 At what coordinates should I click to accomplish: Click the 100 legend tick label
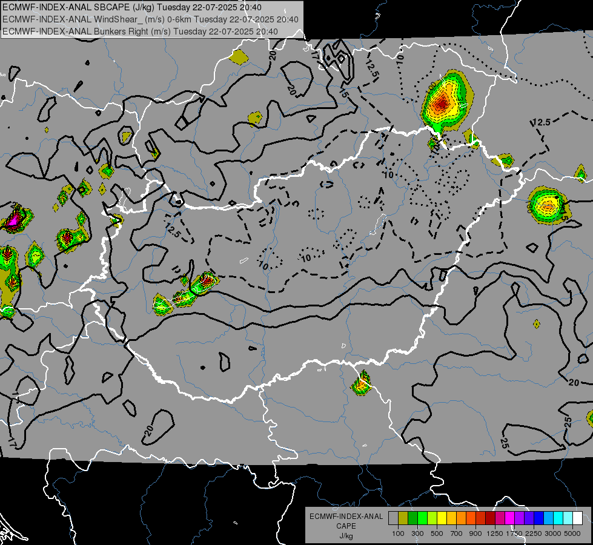[398, 533]
